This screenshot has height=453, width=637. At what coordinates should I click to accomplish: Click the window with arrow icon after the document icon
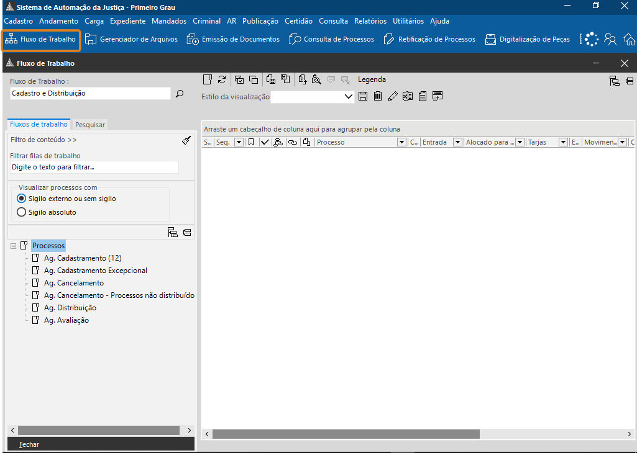[438, 96]
